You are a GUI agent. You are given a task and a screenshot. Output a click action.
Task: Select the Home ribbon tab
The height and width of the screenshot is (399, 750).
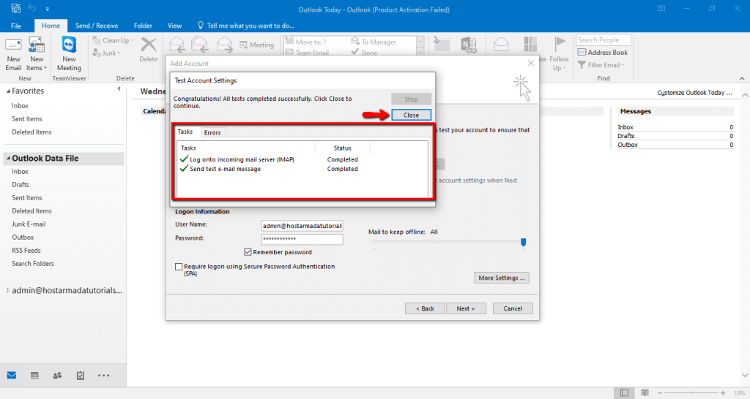coord(51,26)
